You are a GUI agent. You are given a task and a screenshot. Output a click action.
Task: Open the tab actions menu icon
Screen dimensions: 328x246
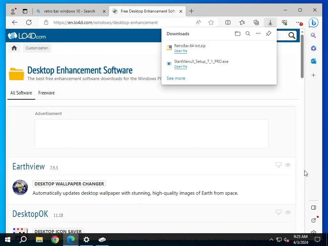click(25, 11)
